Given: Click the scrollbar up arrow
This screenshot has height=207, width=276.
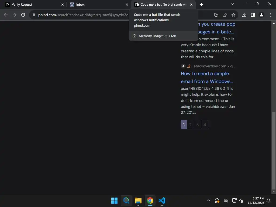Looking at the screenshot, I should 274,23.
